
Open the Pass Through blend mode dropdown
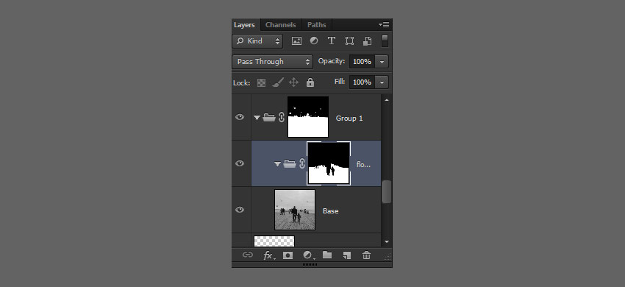point(273,62)
